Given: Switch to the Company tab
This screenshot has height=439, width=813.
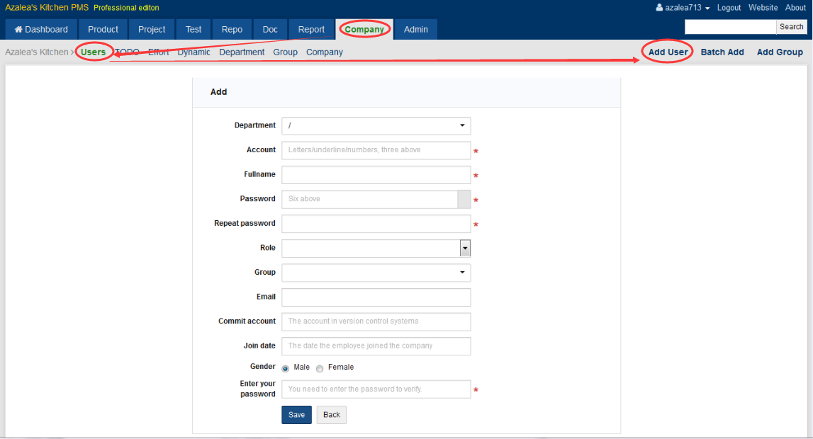Looking at the screenshot, I should 364,30.
